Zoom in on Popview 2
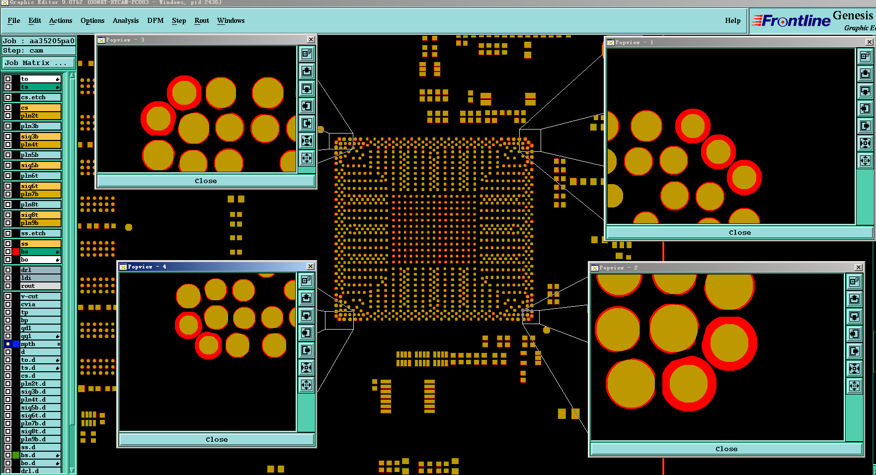Image resolution: width=876 pixels, height=475 pixels. [854, 368]
